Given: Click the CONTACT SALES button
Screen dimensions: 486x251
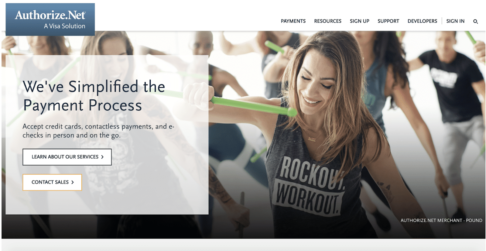Looking at the screenshot, I should (x=52, y=182).
